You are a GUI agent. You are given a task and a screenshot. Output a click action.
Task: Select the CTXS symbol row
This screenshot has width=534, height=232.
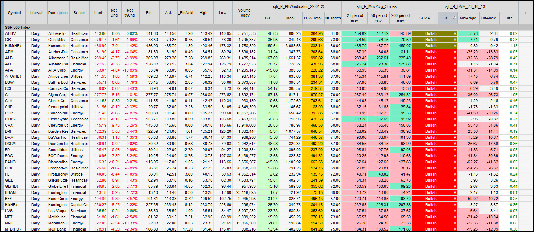(14, 119)
